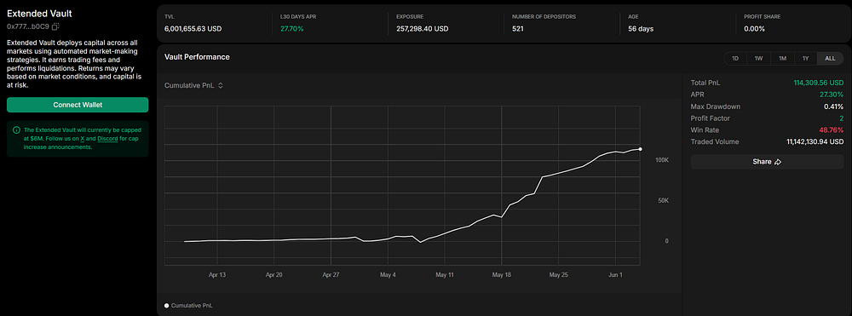
Task: Select the 1W time range tab
Action: (758, 58)
